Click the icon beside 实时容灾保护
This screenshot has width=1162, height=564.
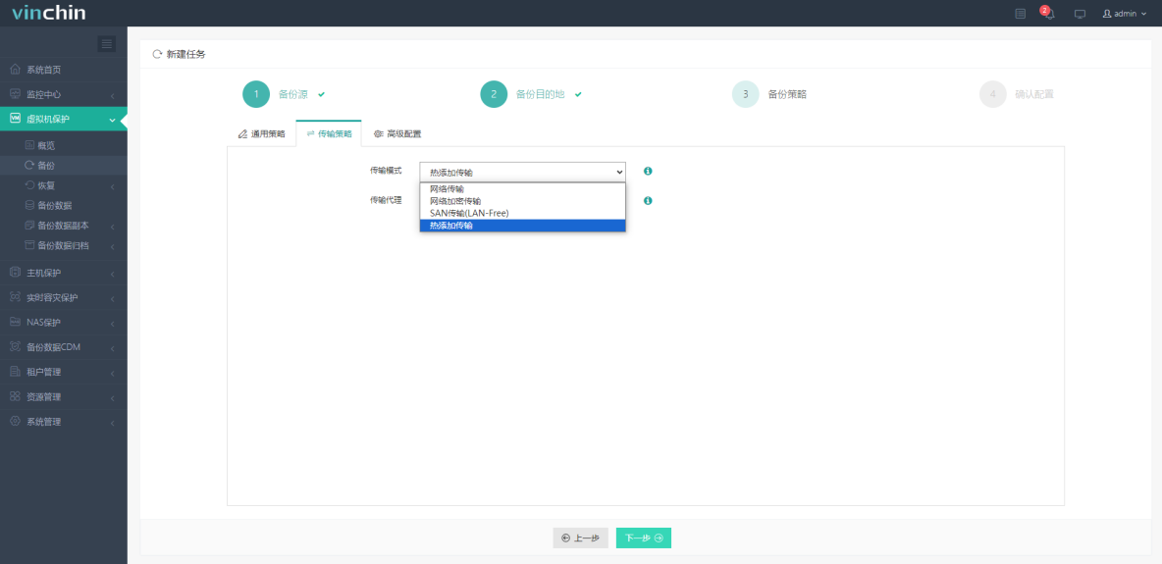(15, 297)
